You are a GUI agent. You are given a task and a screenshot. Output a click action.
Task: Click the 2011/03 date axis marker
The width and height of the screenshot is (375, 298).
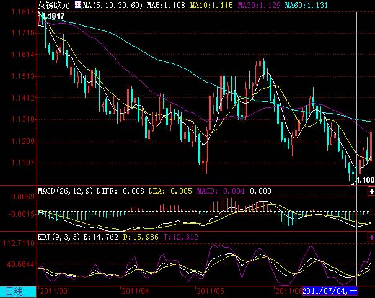(54, 291)
